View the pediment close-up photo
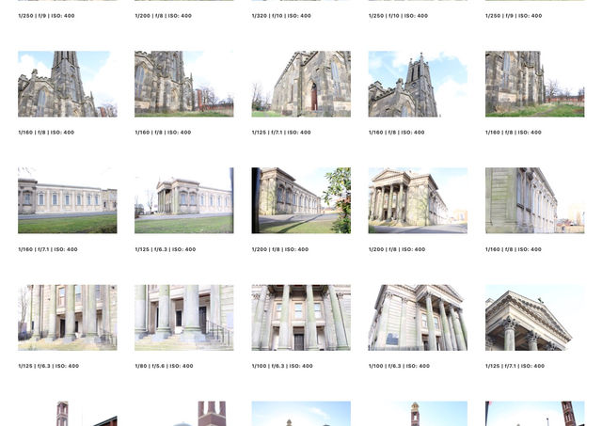602x426 pixels. [x=535, y=318]
